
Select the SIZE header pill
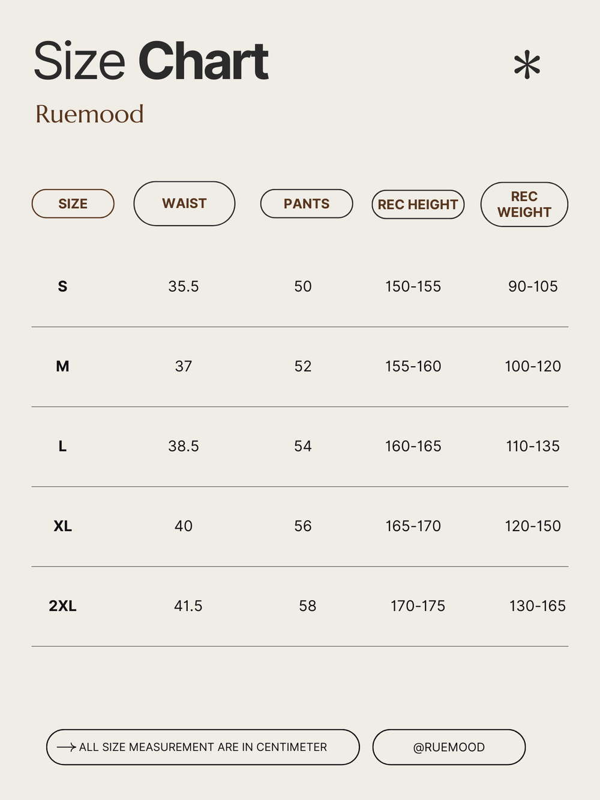coord(73,203)
